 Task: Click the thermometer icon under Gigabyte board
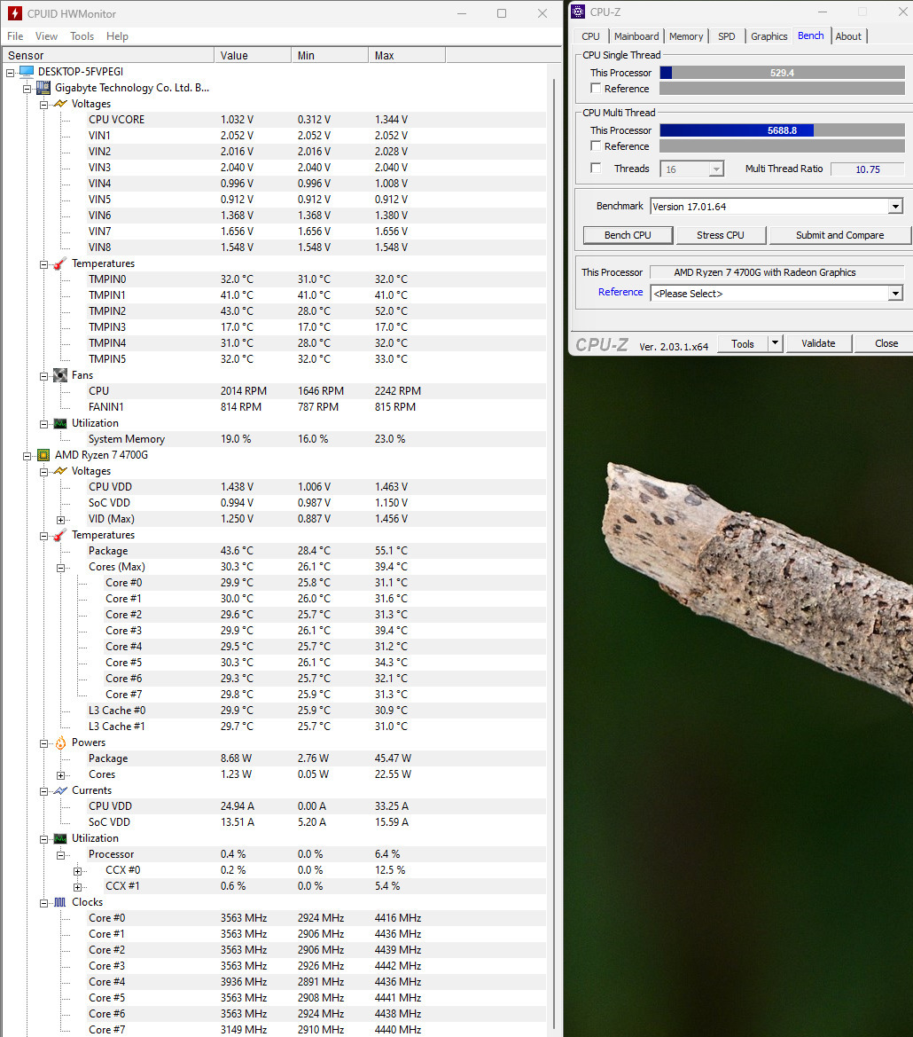pyautogui.click(x=60, y=263)
